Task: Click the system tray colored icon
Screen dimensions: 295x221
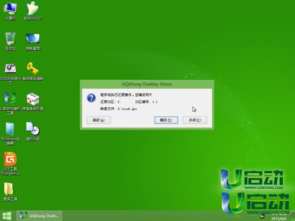Action: (263, 216)
